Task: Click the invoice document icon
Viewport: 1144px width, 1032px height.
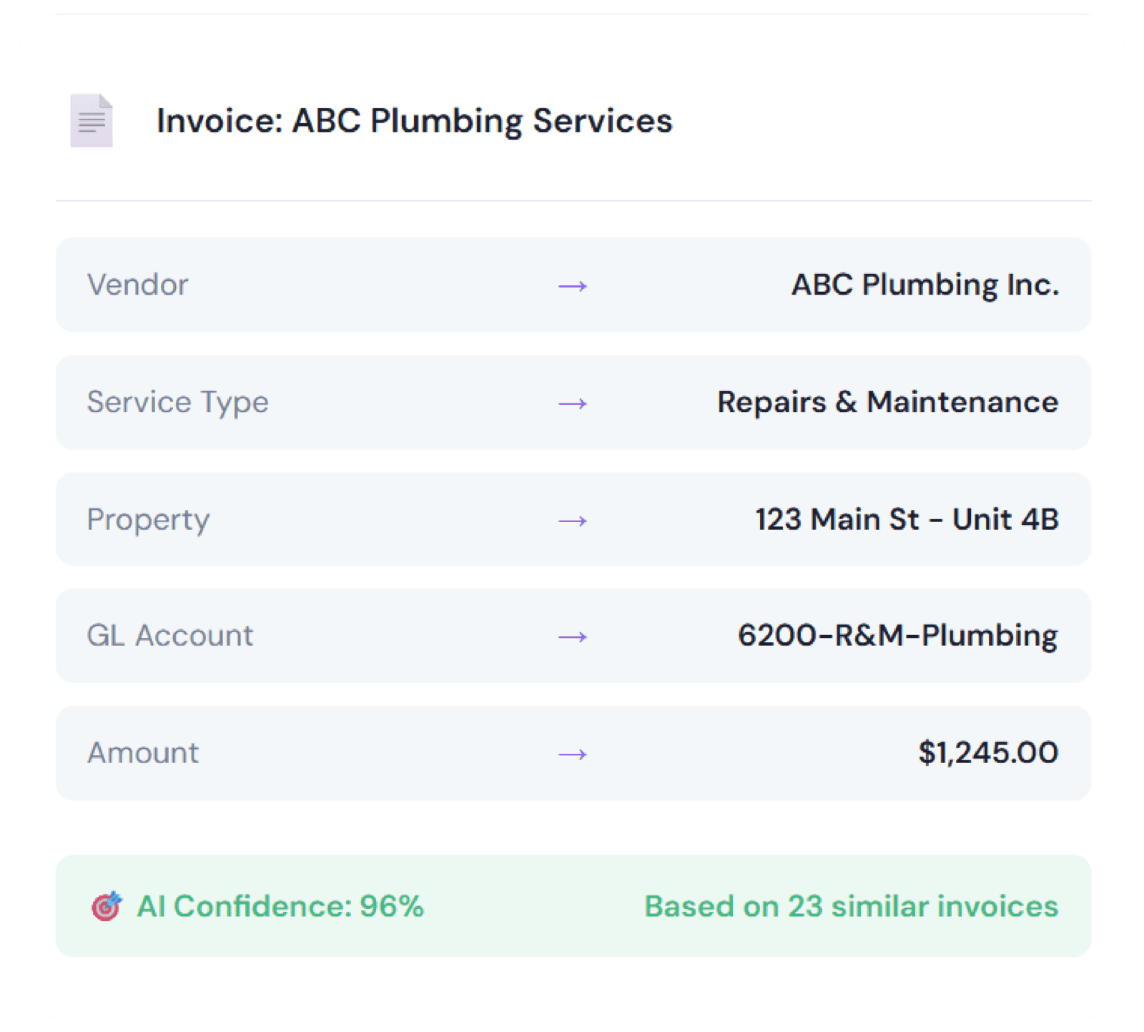Action: [x=92, y=121]
